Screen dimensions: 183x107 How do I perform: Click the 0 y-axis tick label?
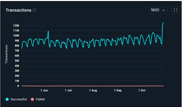point(18,86)
